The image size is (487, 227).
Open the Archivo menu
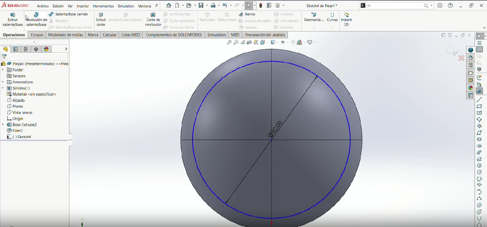tap(43, 6)
